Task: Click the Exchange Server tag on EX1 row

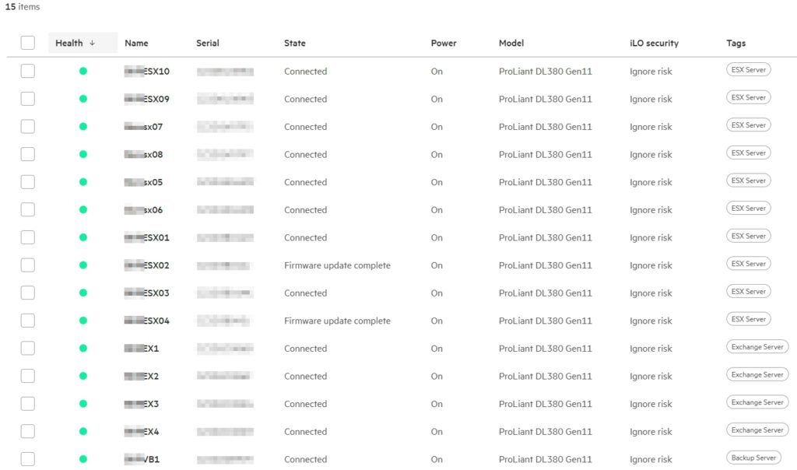Action: click(x=757, y=347)
